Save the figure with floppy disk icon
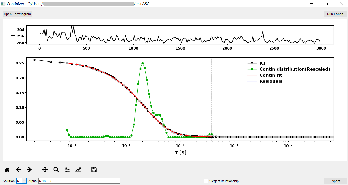The height and width of the screenshot is (185, 348). click(x=94, y=170)
